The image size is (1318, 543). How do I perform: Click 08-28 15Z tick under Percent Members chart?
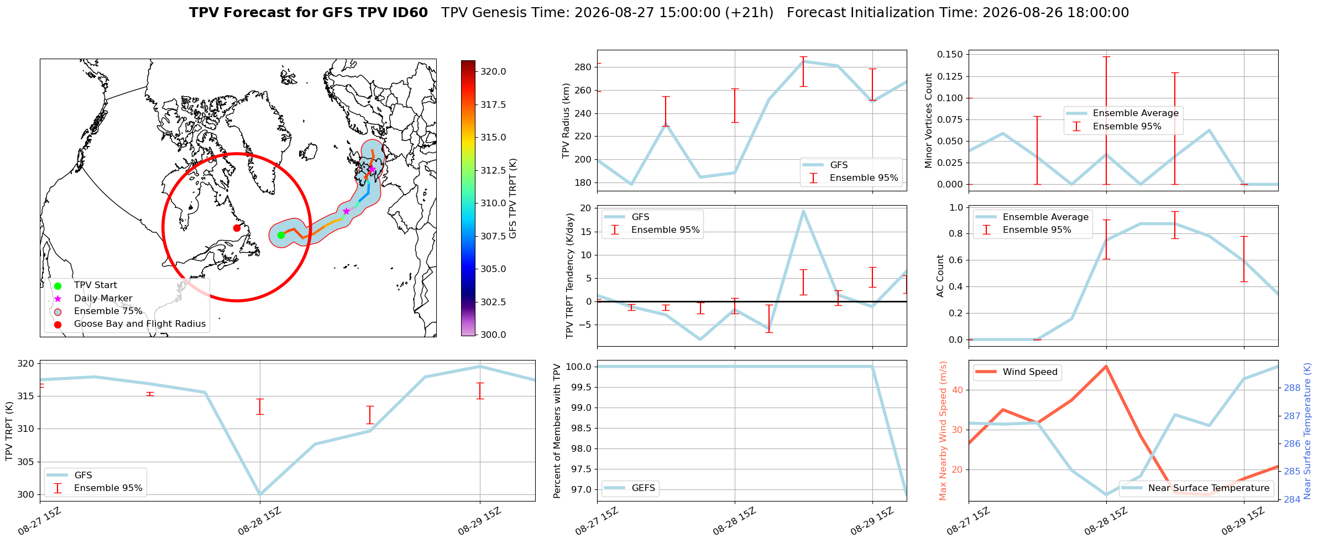(734, 522)
